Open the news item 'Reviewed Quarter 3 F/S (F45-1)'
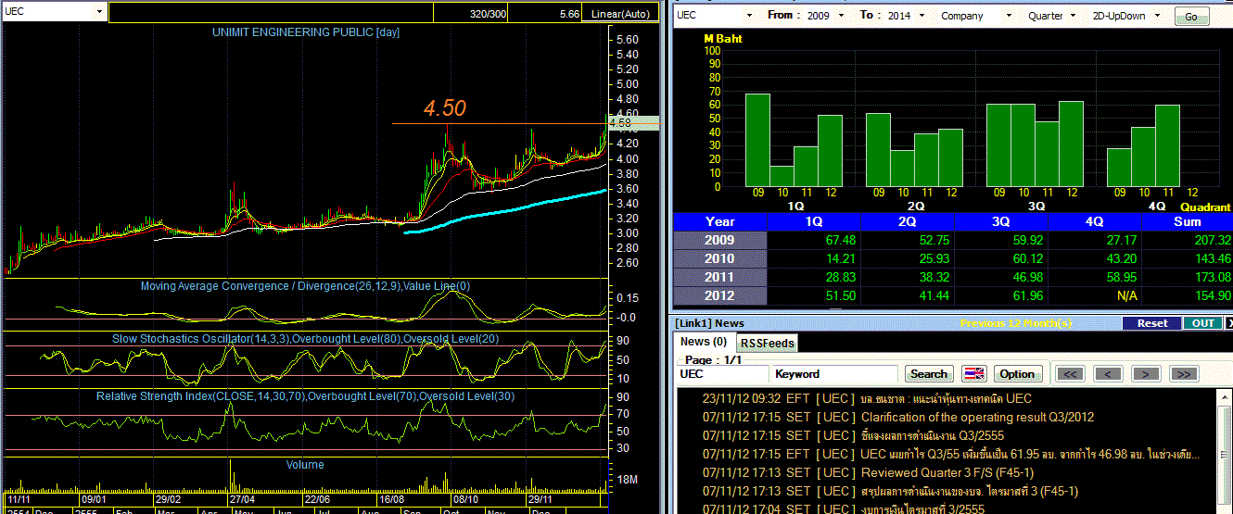This screenshot has width=1233, height=514. [946, 472]
